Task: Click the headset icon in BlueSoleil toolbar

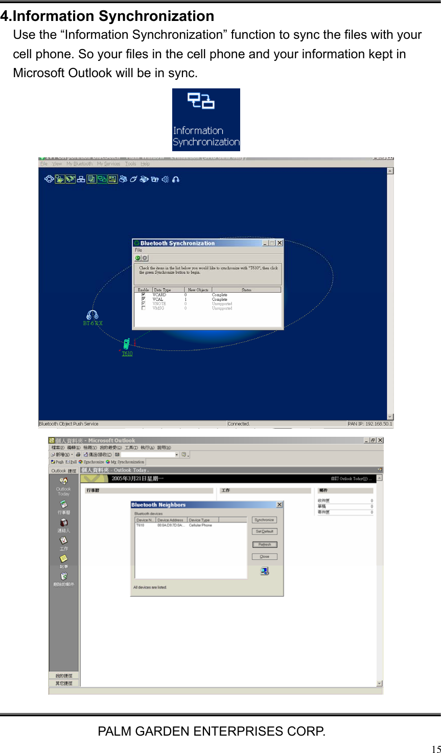Action: click(175, 179)
